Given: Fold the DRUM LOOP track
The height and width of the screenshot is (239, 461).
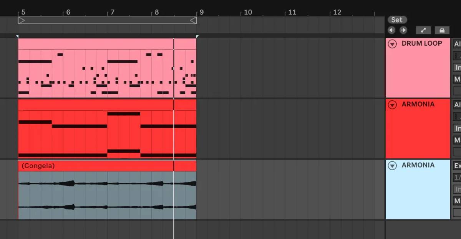Looking at the screenshot, I should coord(392,44).
